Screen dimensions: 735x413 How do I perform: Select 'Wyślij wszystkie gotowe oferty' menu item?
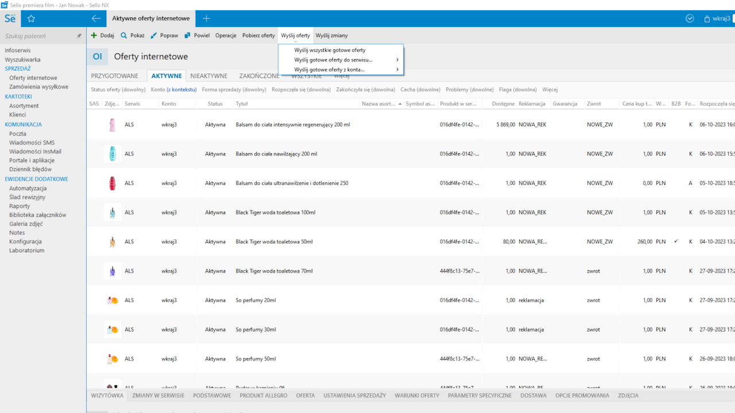(x=330, y=50)
